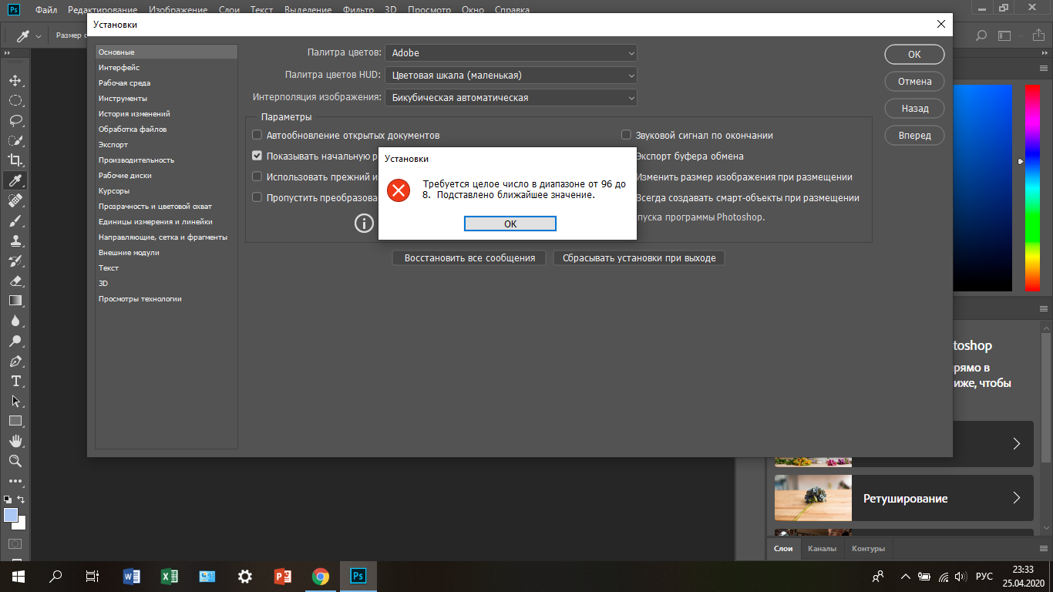
Task: Swap foreground and background colors
Action: [22, 499]
